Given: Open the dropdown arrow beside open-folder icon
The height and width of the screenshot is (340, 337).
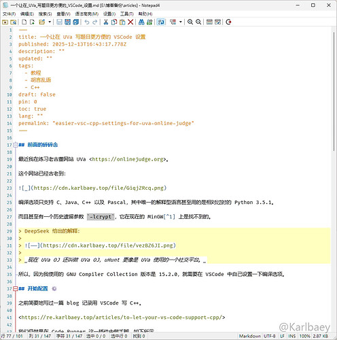Looking at the screenshot, I should click(50, 22).
